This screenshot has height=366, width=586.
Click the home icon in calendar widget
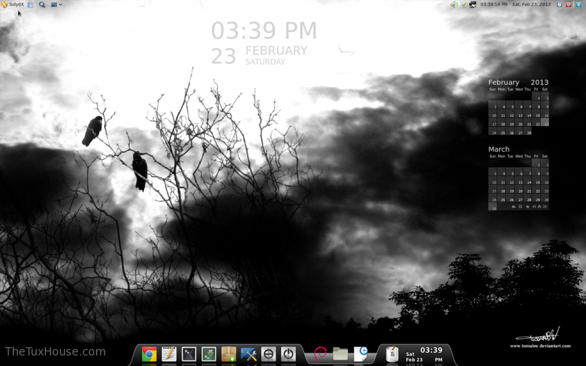(x=539, y=206)
